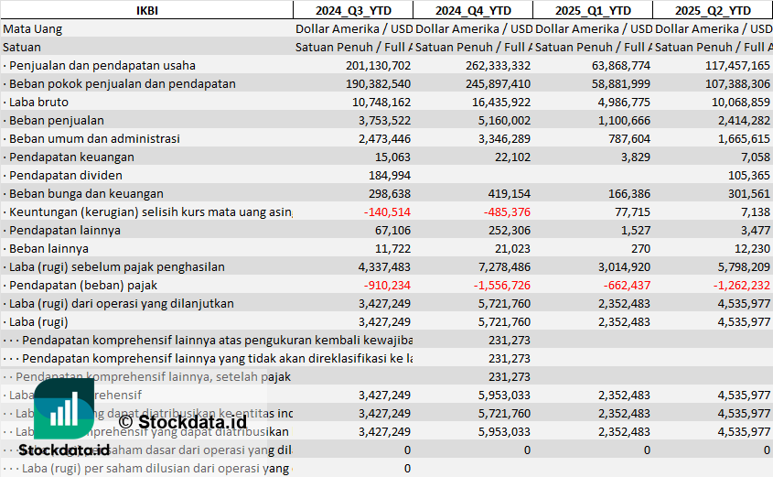This screenshot has width=773, height=477.
Task: Select value 5,798,209 cell
Action: (744, 266)
